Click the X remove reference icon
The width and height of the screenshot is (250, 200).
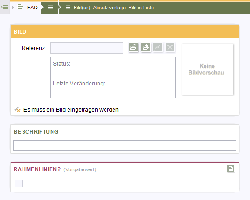(170, 47)
